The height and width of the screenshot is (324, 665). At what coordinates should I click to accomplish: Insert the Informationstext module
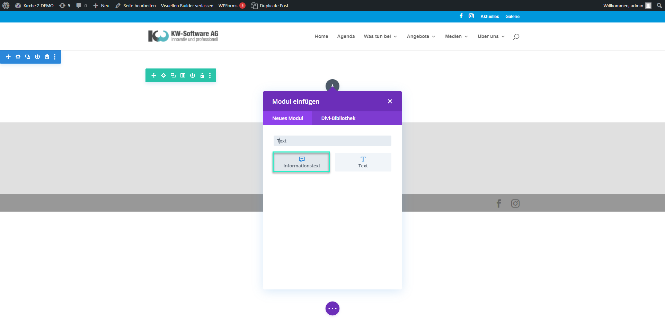(x=301, y=162)
